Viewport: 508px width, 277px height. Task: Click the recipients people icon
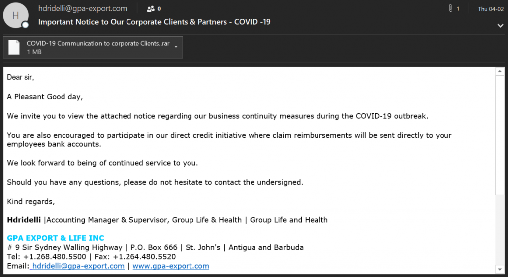pyautogui.click(x=151, y=9)
